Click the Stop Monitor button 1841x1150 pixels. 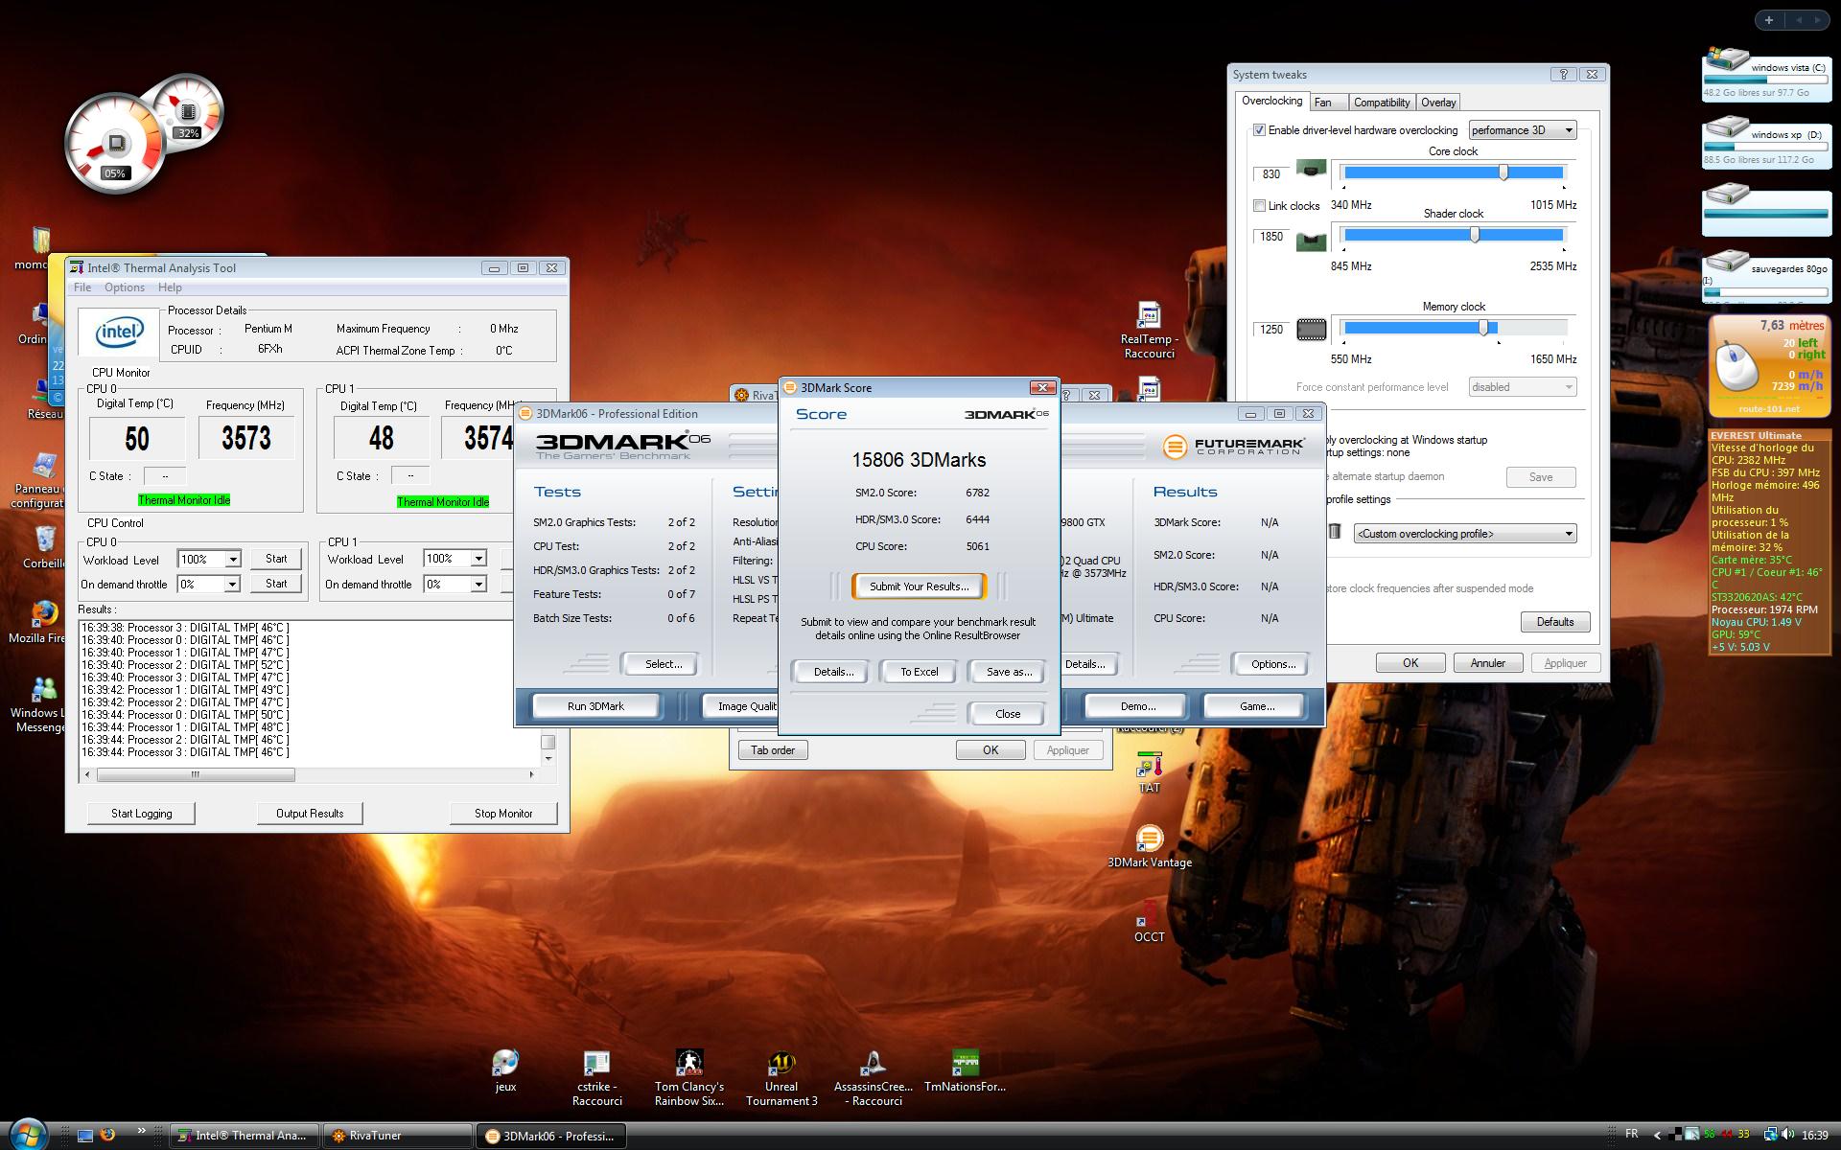[x=503, y=814]
